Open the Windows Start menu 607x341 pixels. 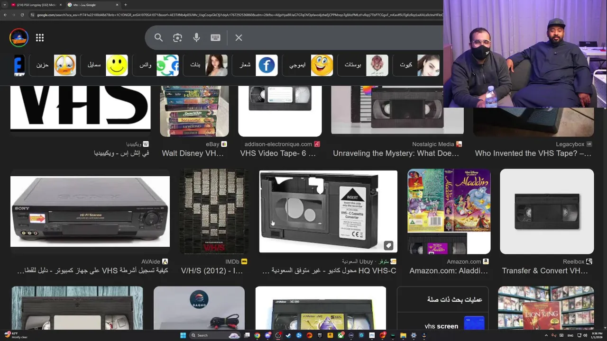tap(183, 335)
